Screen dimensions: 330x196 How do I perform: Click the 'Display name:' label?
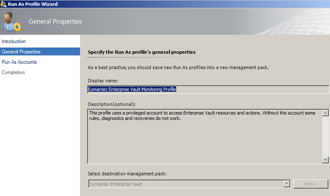click(103, 81)
